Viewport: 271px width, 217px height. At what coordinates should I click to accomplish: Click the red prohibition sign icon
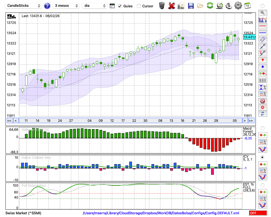click(x=262, y=101)
